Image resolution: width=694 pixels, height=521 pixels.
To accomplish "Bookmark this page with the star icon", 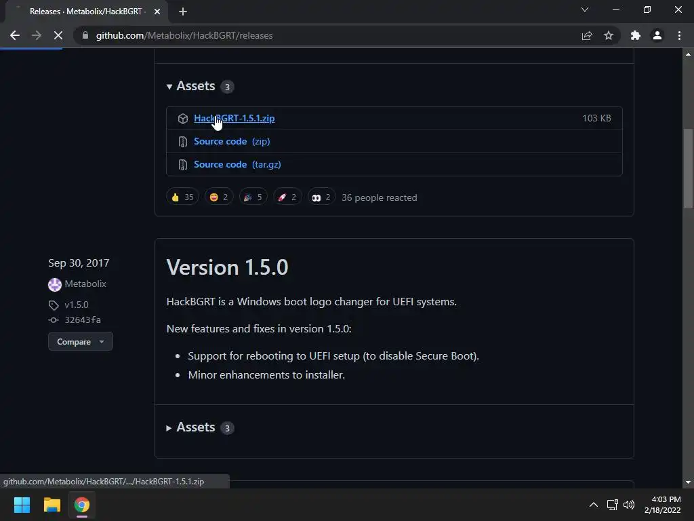I will (x=609, y=35).
